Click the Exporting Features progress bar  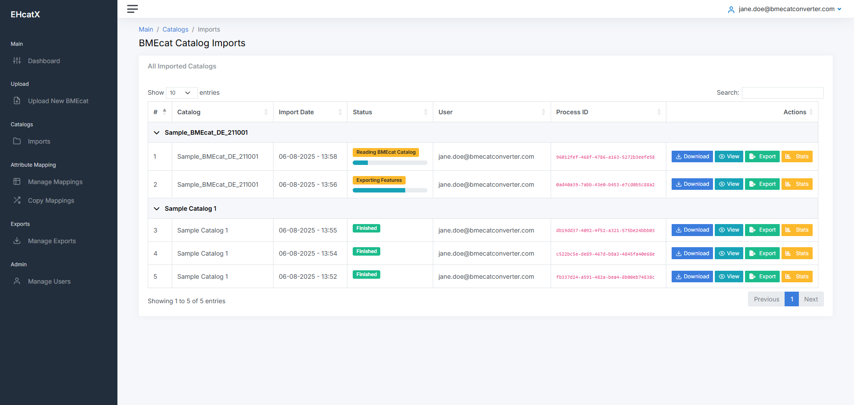[390, 190]
